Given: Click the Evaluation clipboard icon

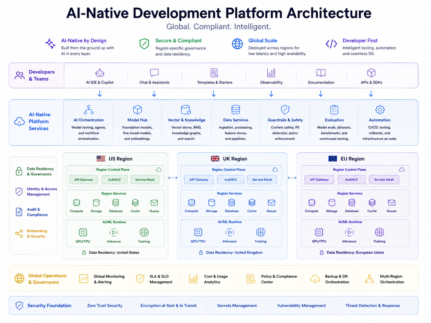Looking at the screenshot, I should pyautogui.click(x=334, y=110).
